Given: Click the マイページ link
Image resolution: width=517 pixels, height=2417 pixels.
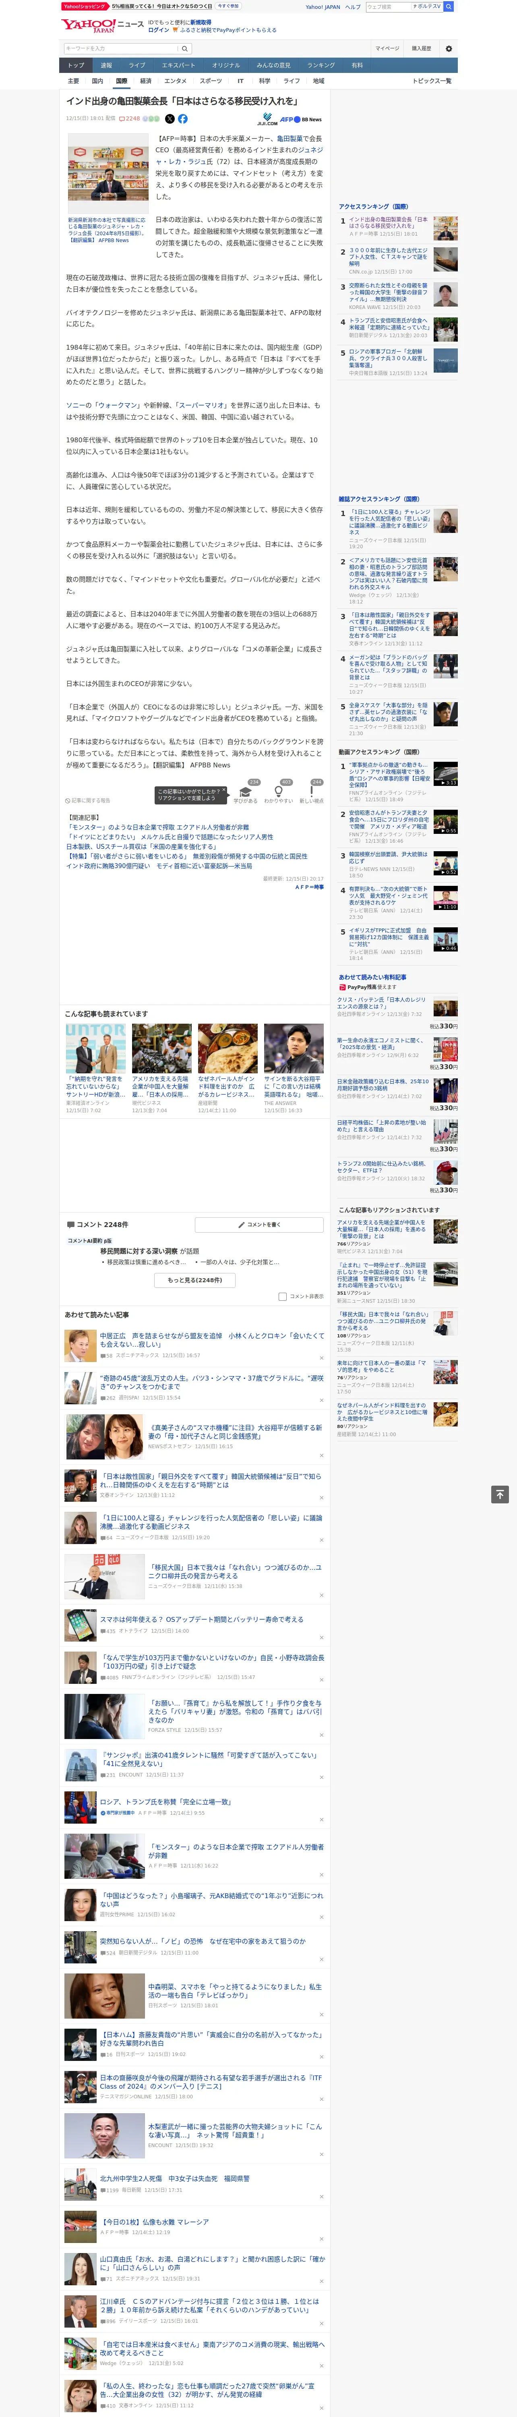Looking at the screenshot, I should tap(387, 48).
